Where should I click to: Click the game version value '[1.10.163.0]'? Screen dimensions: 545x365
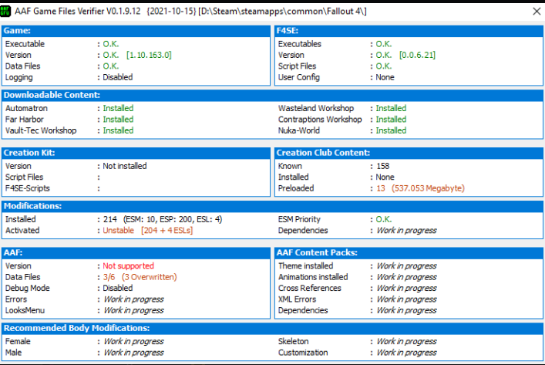[x=149, y=55]
